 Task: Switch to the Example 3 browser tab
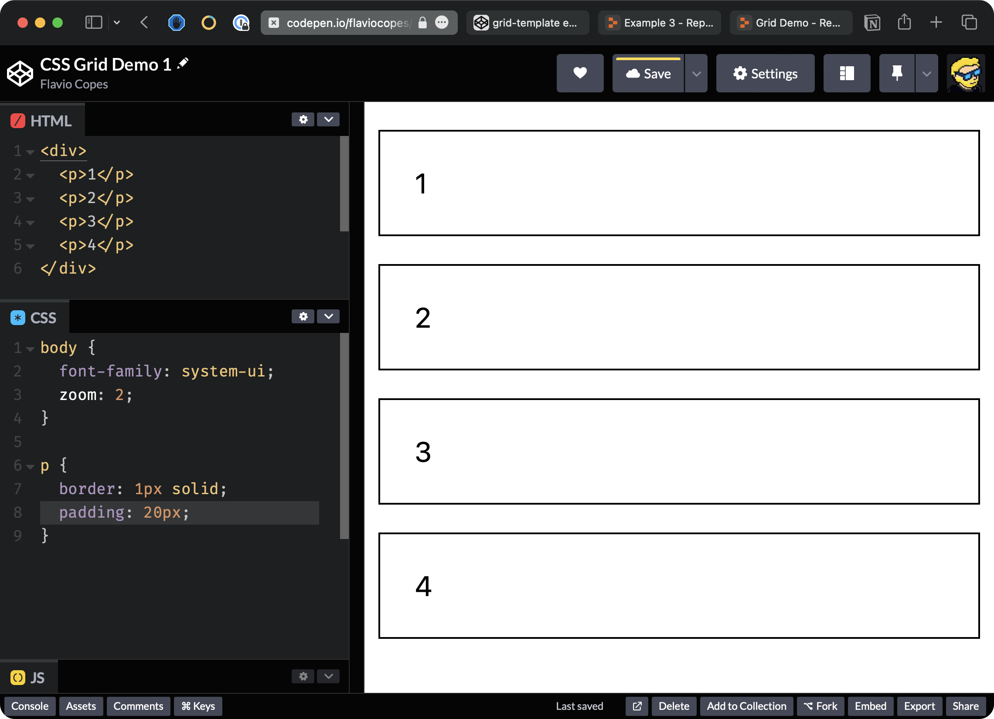tap(659, 23)
